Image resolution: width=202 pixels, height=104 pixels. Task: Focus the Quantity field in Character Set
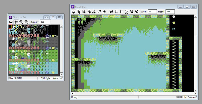pos(45,22)
